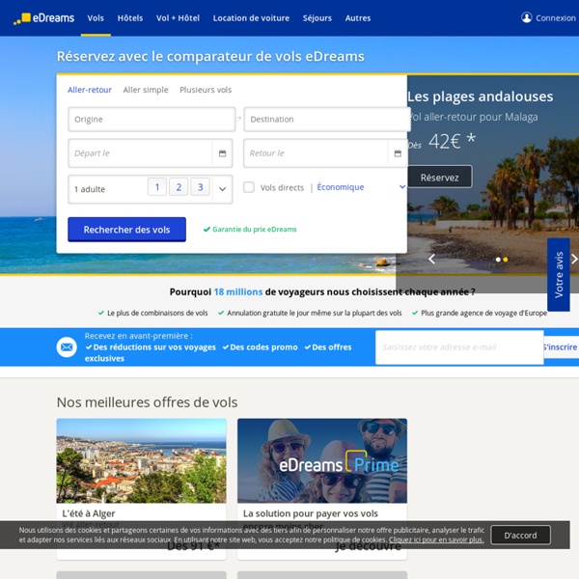This screenshot has width=579, height=579.
Task: Open the Économique cabin class dropdown
Action: tap(361, 187)
